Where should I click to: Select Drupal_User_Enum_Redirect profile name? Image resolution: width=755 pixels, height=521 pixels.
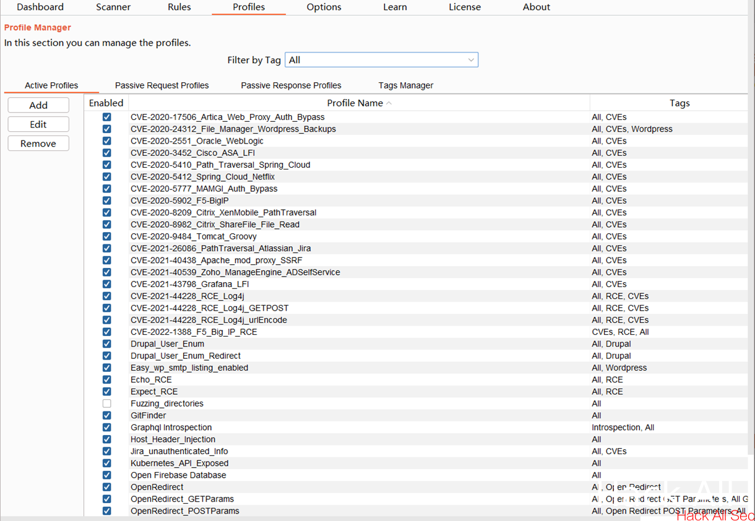coord(186,356)
